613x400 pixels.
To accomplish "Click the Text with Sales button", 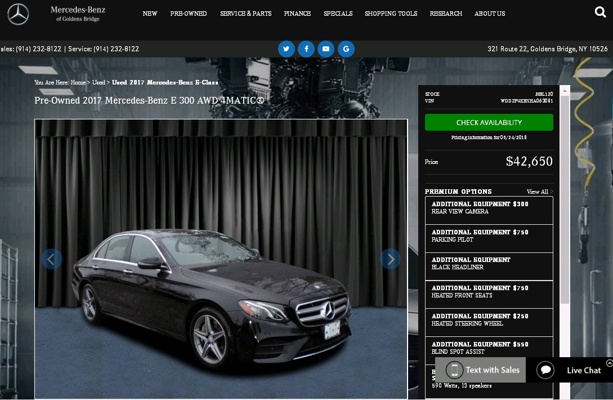I will pyautogui.click(x=481, y=370).
